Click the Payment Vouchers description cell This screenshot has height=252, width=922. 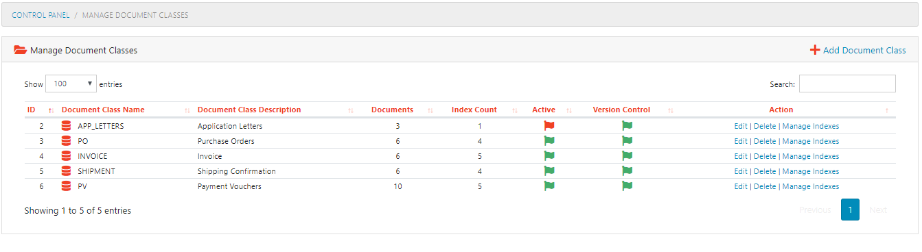(229, 186)
